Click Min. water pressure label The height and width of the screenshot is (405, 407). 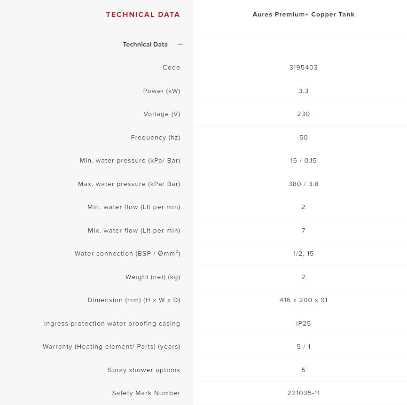point(130,161)
